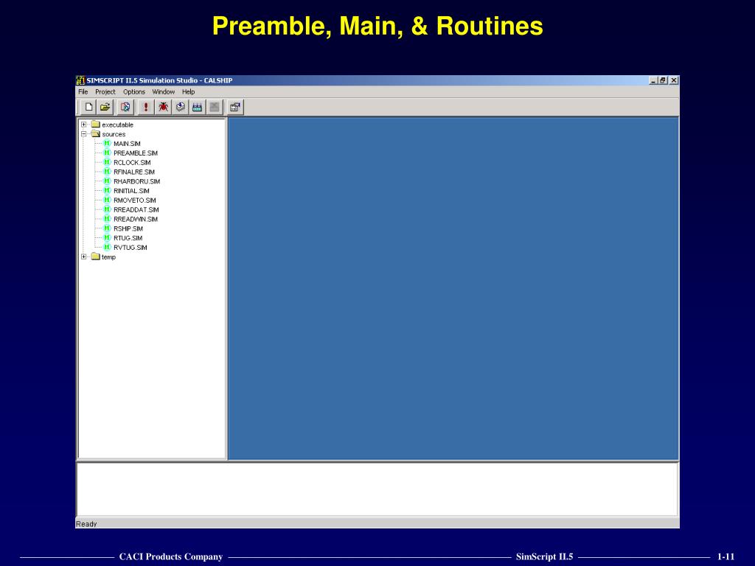This screenshot has width=755, height=566.
Task: Select RVTUG.SIM source file
Action: point(130,248)
